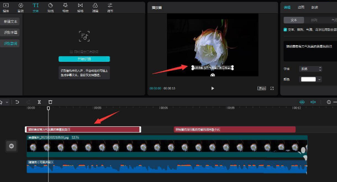The width and height of the screenshot is (337, 182).
Task: Open the 调节 (Adjust) panel
Action: click(110, 8)
